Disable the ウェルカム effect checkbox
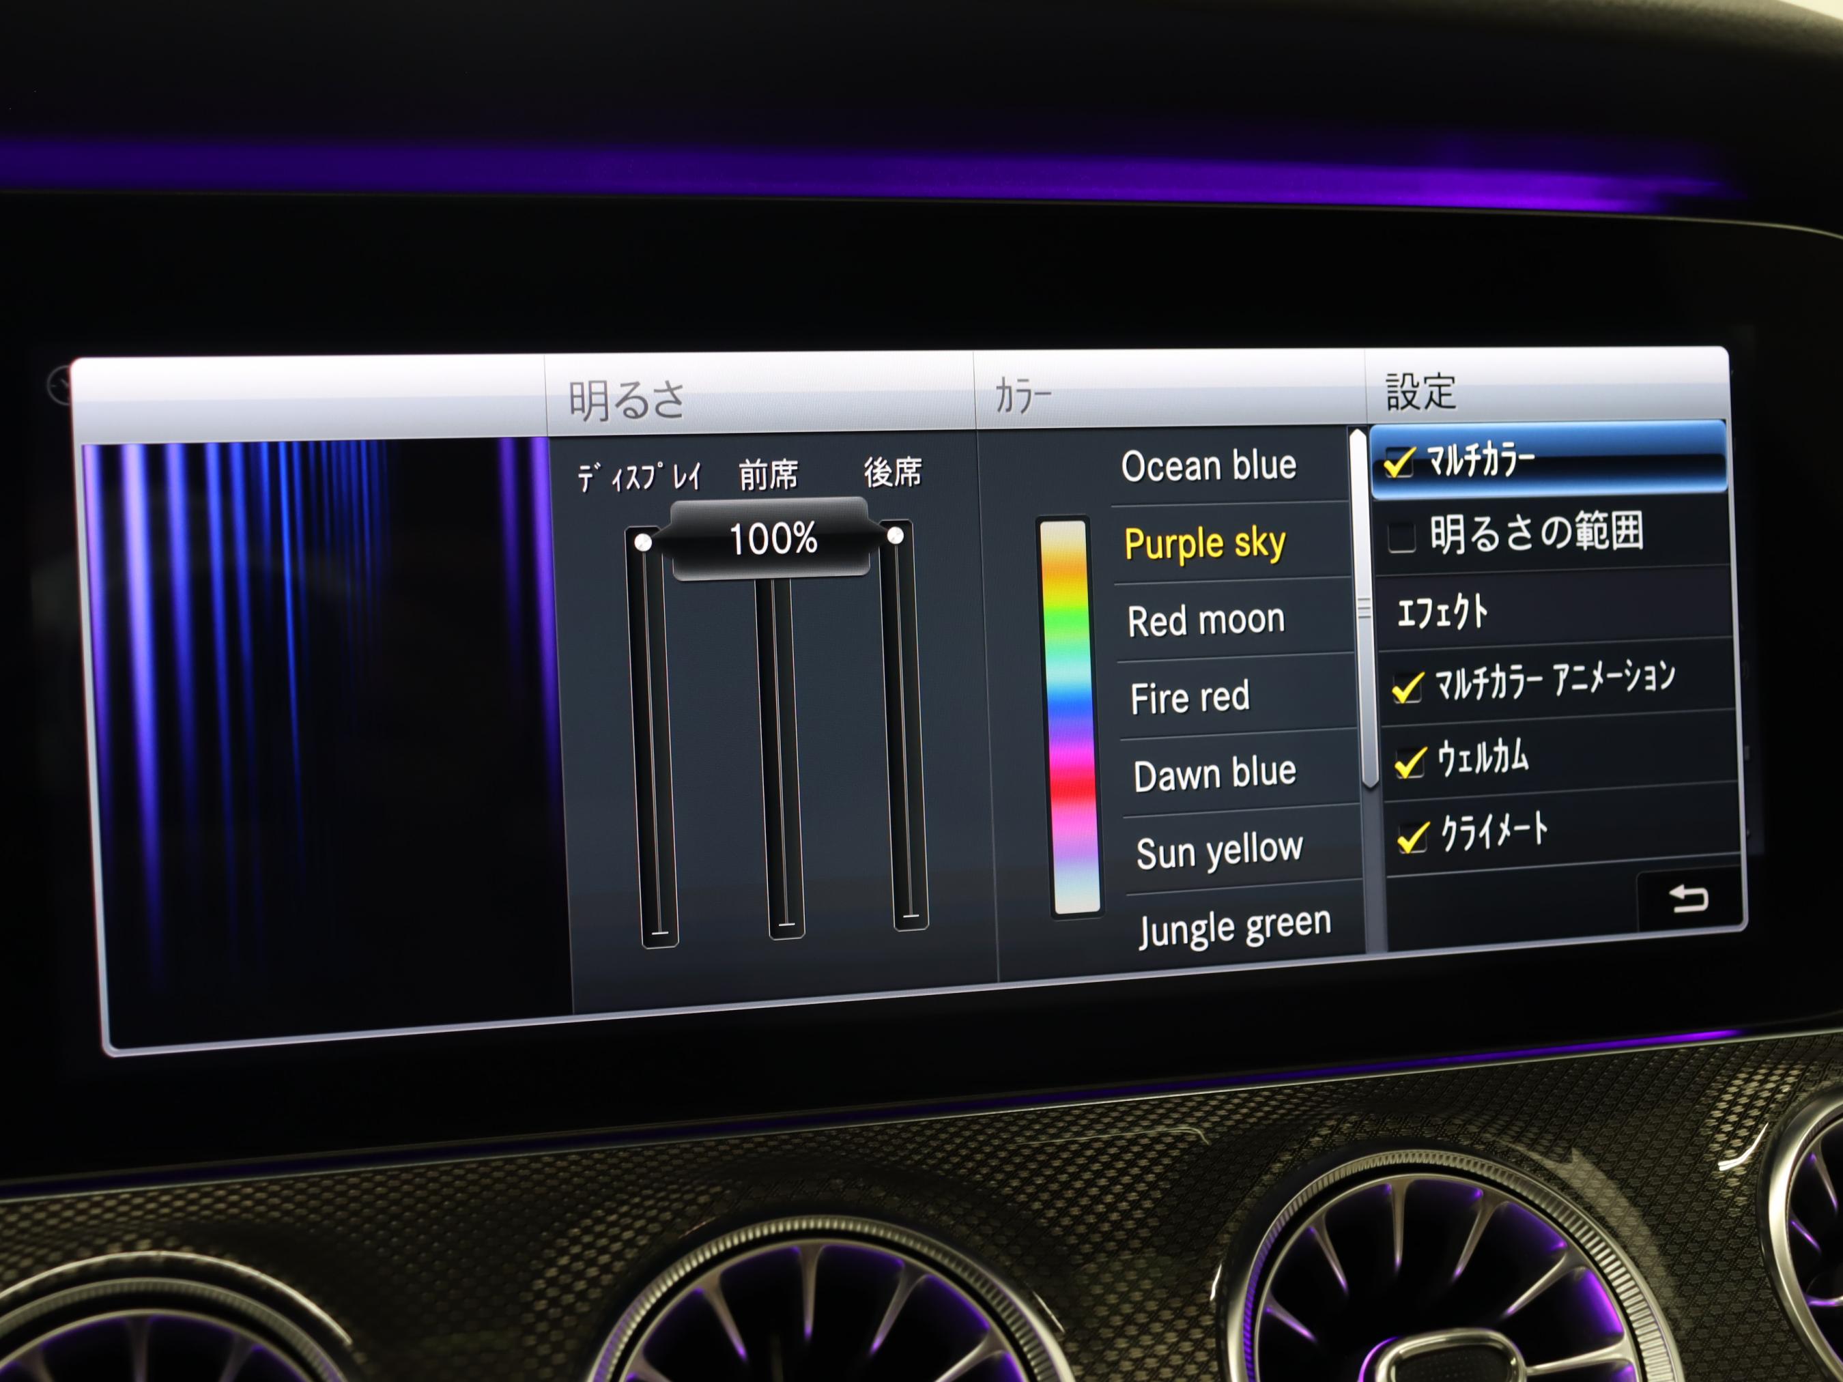The image size is (1843, 1382). pyautogui.click(x=1410, y=762)
